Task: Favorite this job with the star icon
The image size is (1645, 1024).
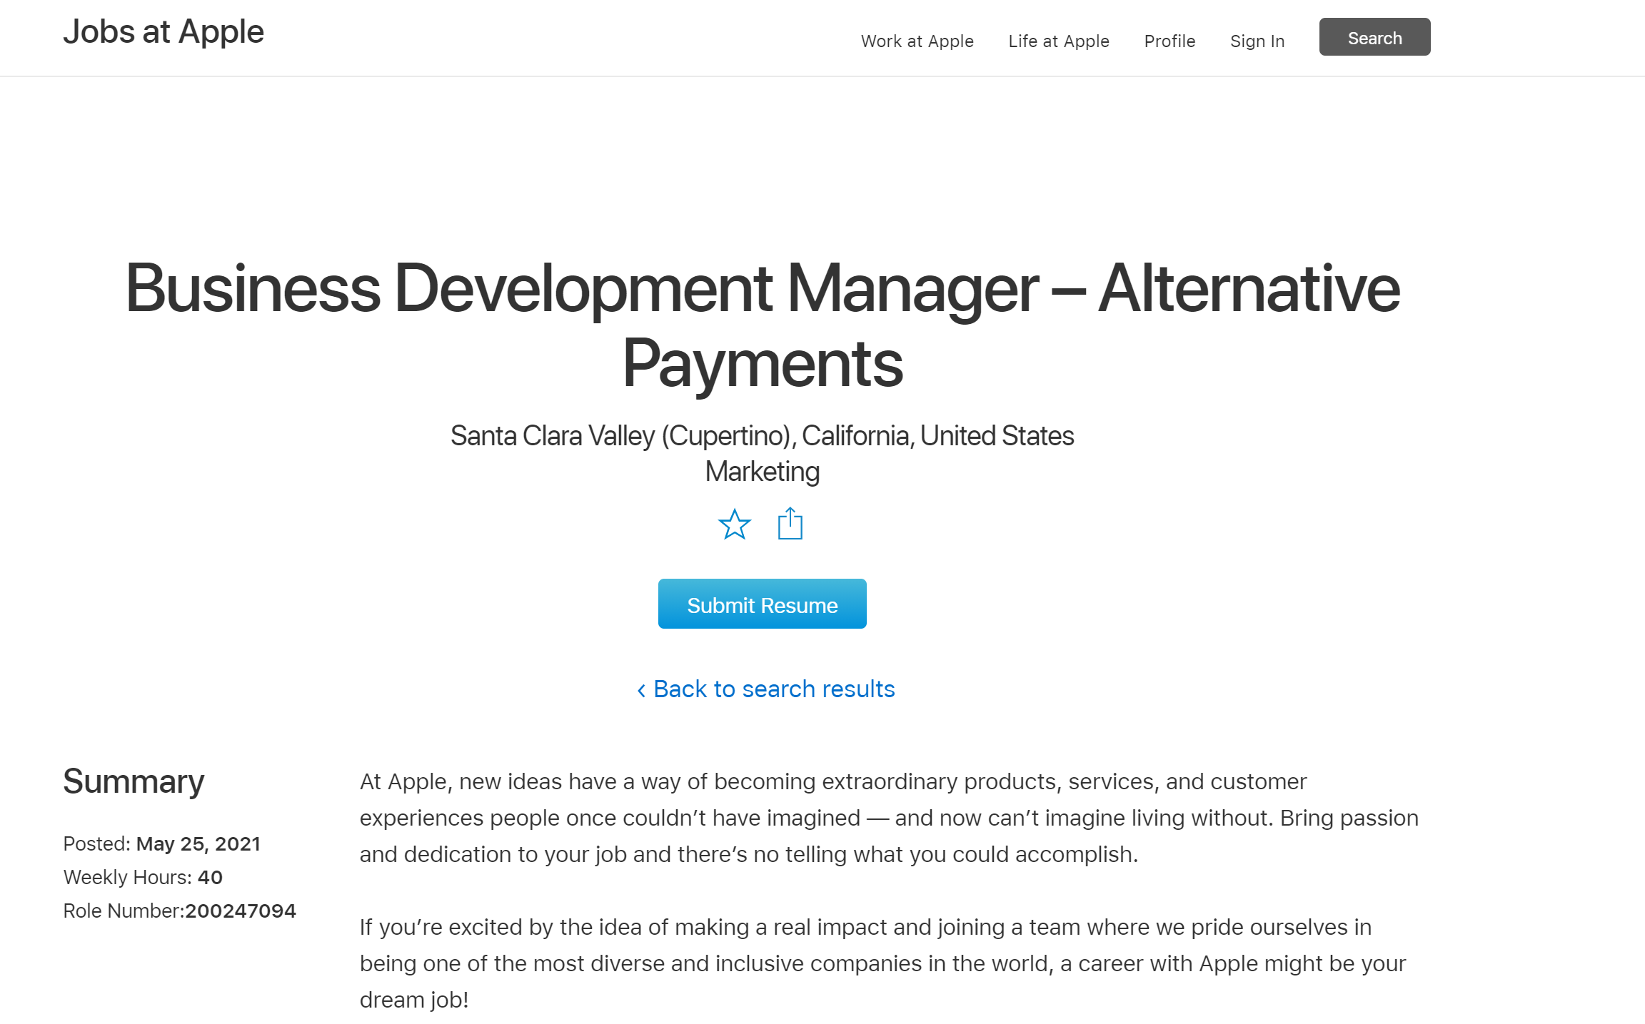Action: 734,524
